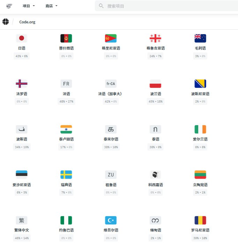This screenshot has height=244, width=238.
Task: Select the fr-CA language icon
Action: [x=111, y=84]
